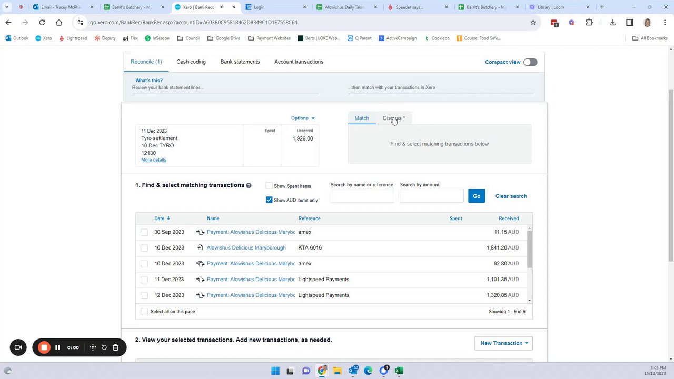Stop the Loom recording
674x379 pixels.
[44, 347]
